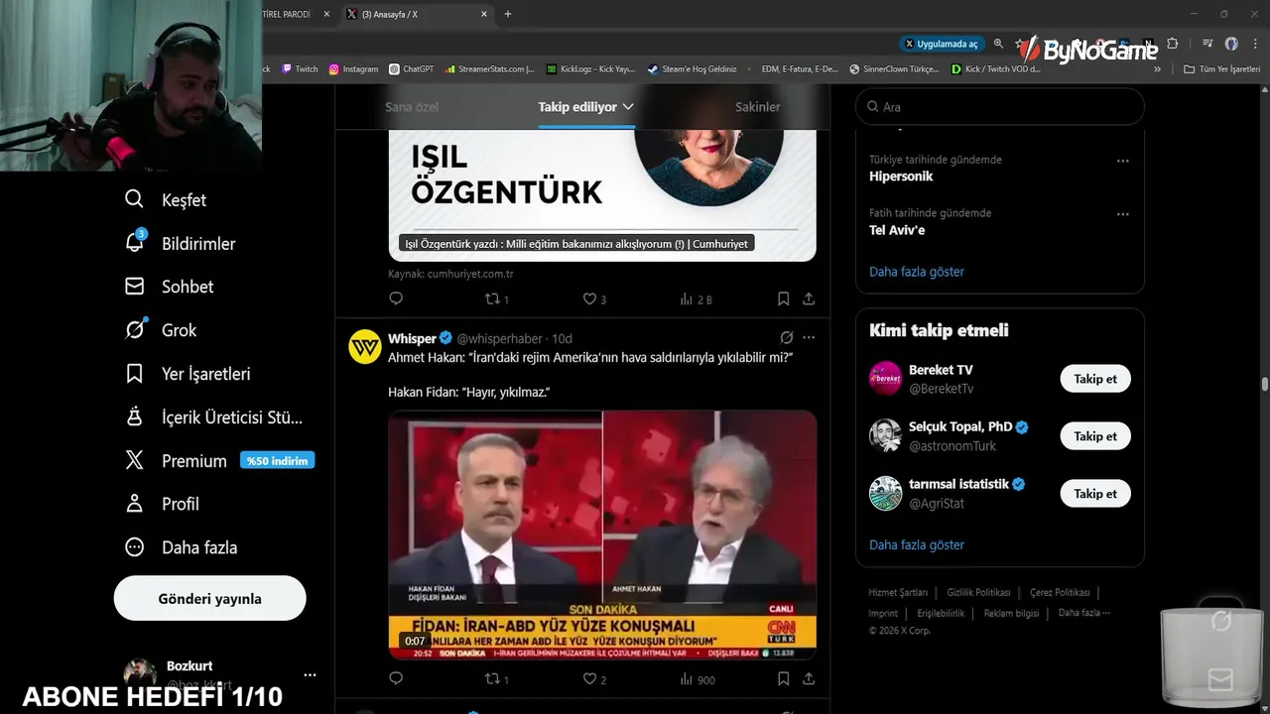Image resolution: width=1270 pixels, height=714 pixels.
Task: Open Bildirimler notifications bell
Action: coord(180,243)
